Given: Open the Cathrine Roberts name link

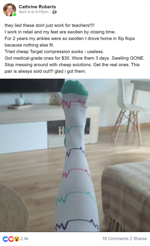Looking at the screenshot, I should [37, 7].
